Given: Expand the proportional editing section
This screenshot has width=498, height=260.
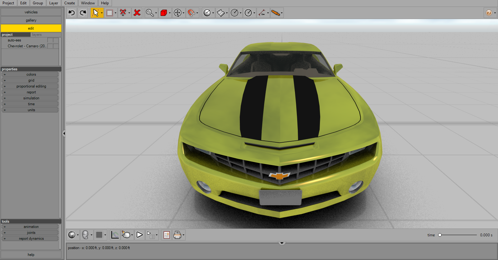Looking at the screenshot, I should [x=30, y=86].
